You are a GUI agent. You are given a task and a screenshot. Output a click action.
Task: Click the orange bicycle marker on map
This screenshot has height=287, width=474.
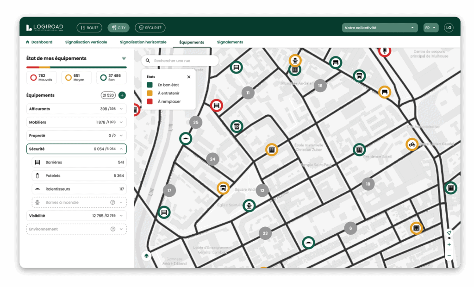click(x=412, y=144)
